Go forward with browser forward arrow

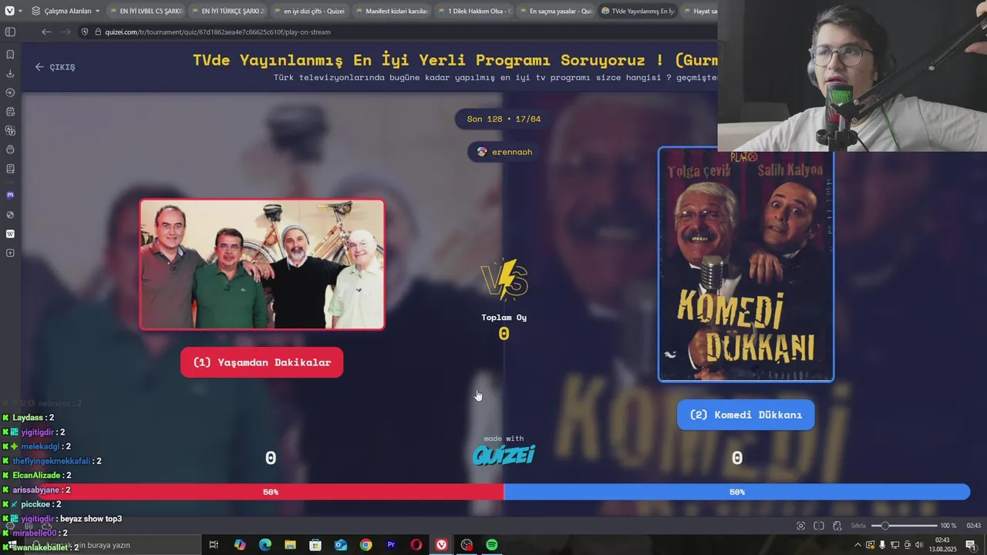[x=66, y=32]
